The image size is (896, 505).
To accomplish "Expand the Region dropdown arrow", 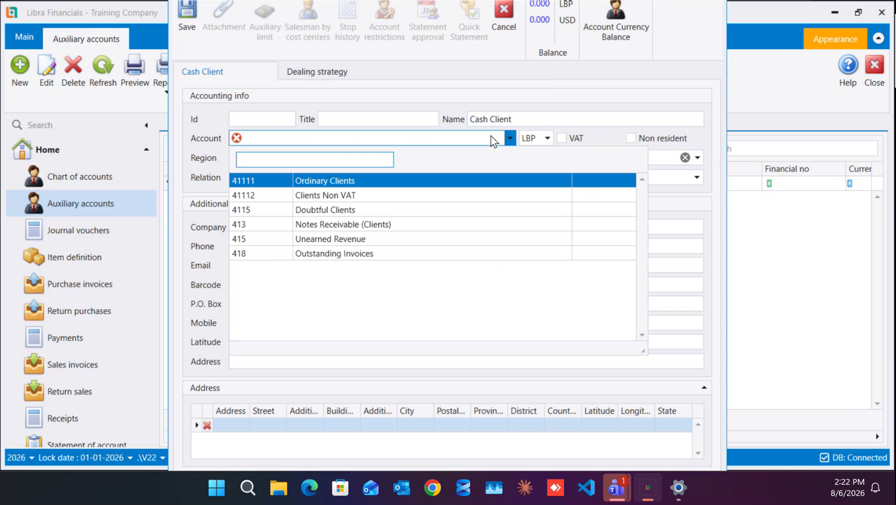I will [x=697, y=158].
